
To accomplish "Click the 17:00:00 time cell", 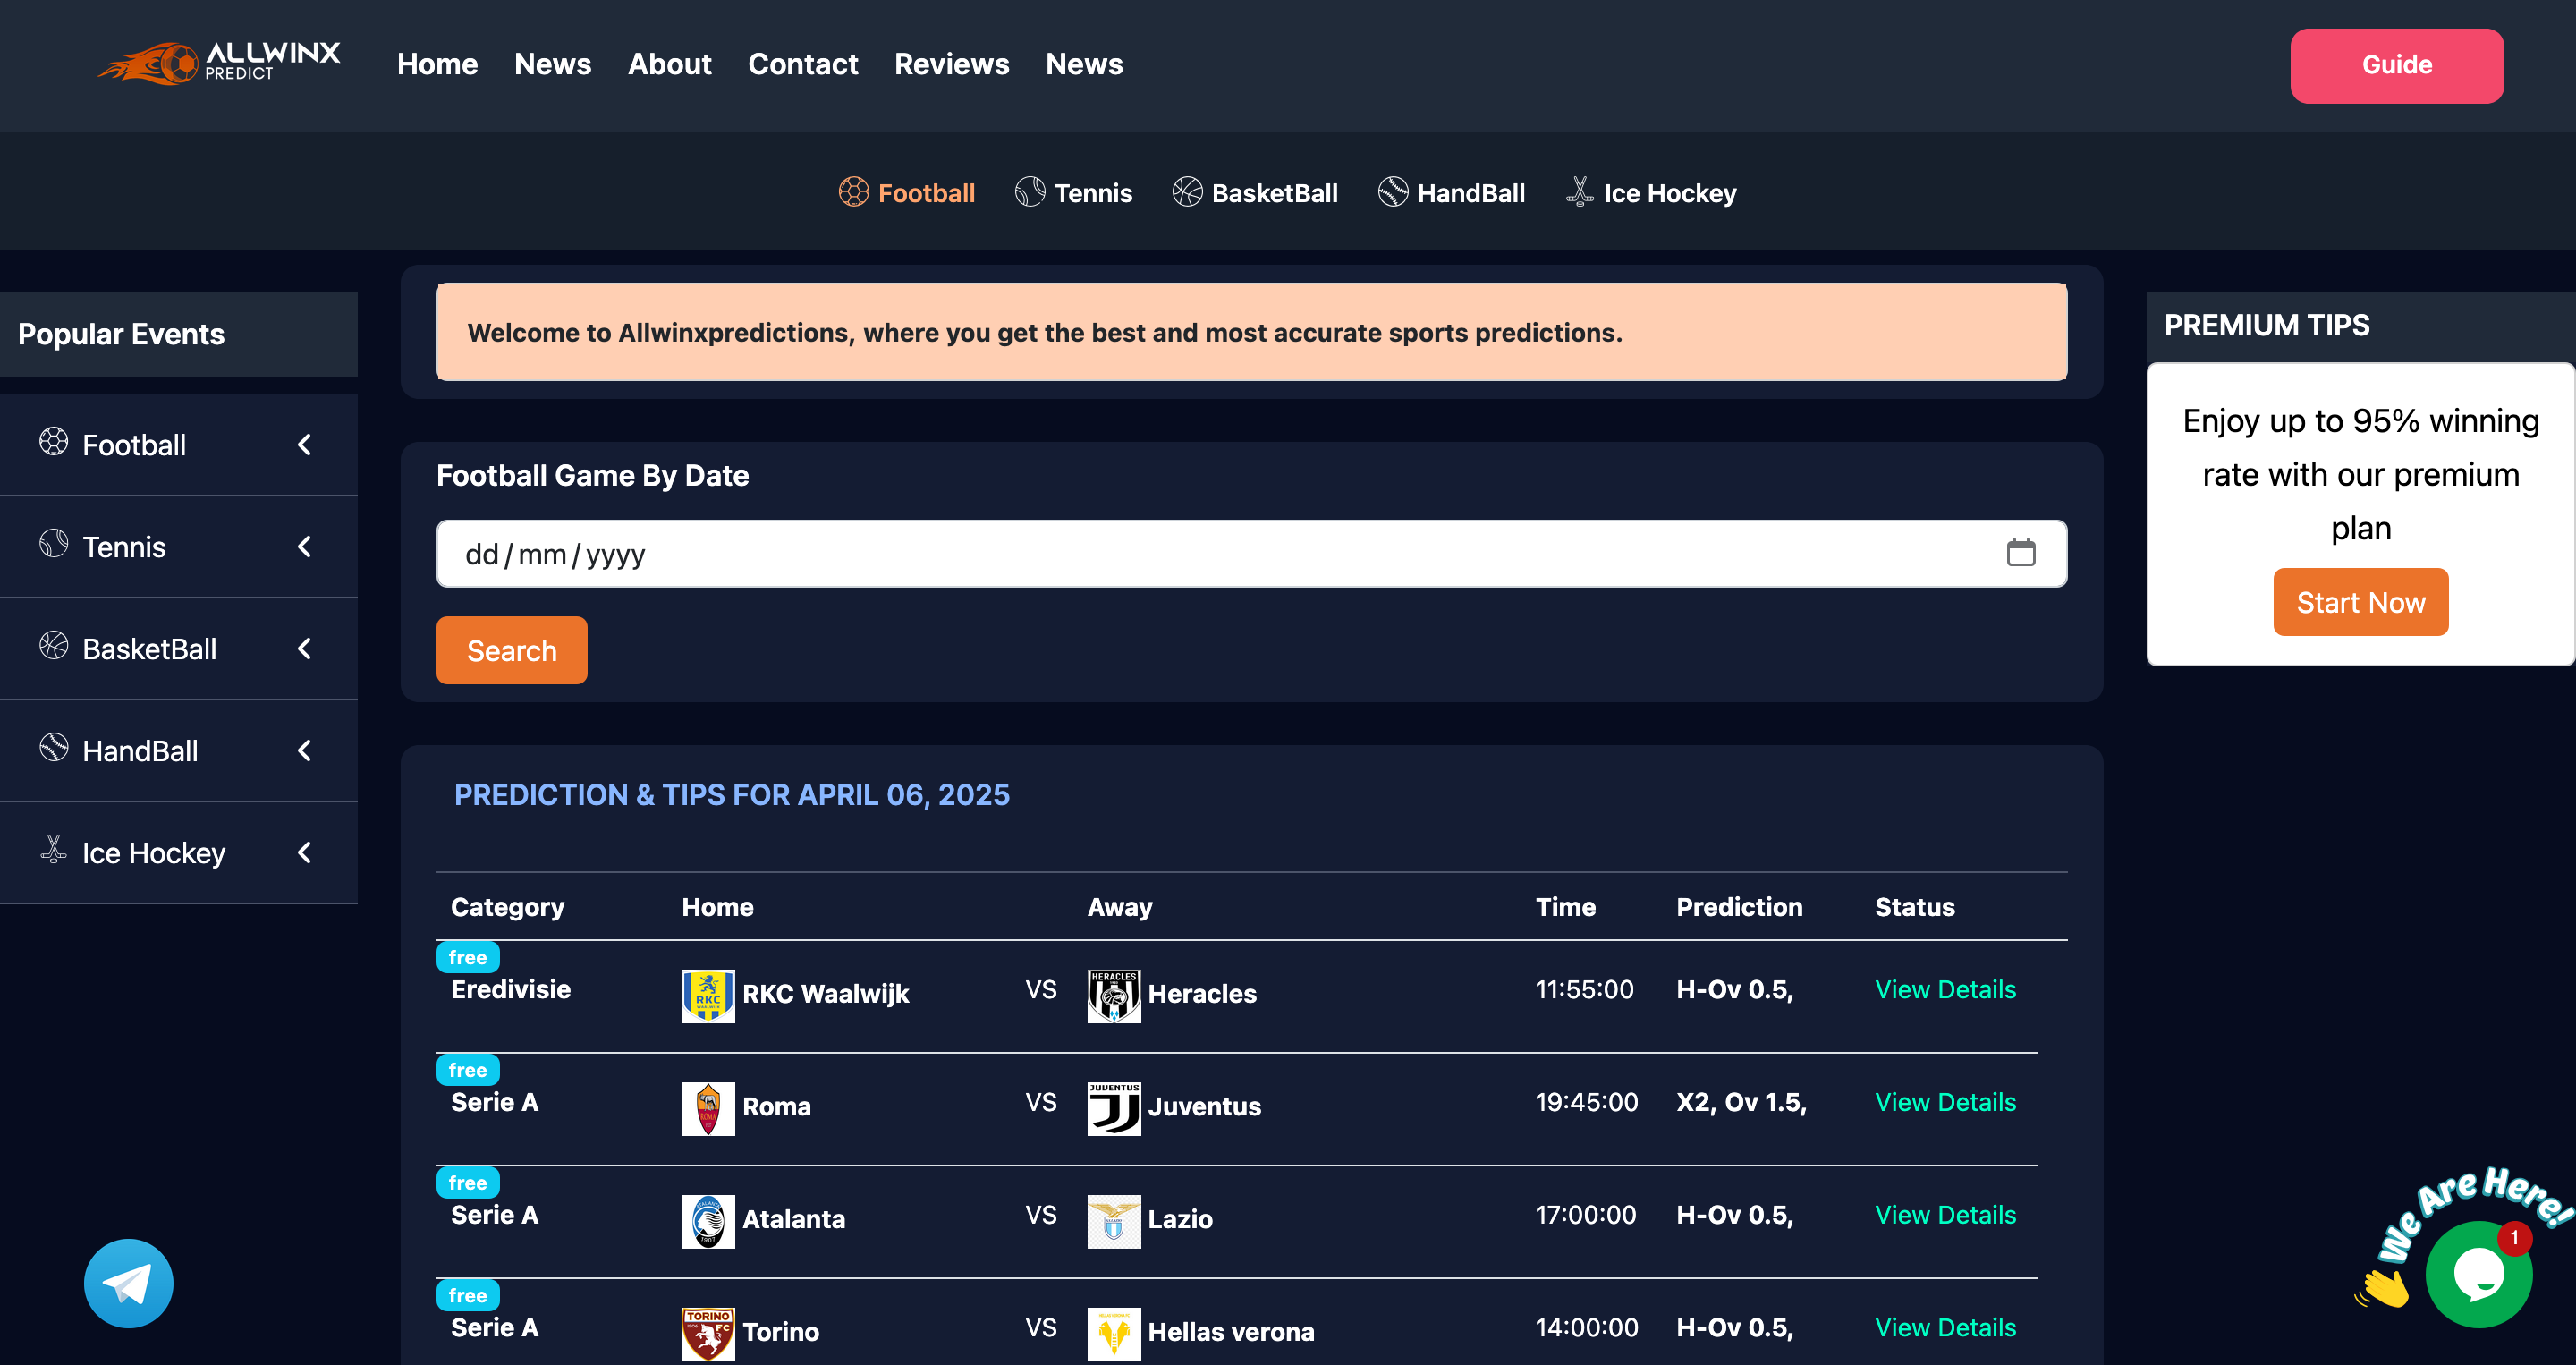I will click(x=1586, y=1216).
